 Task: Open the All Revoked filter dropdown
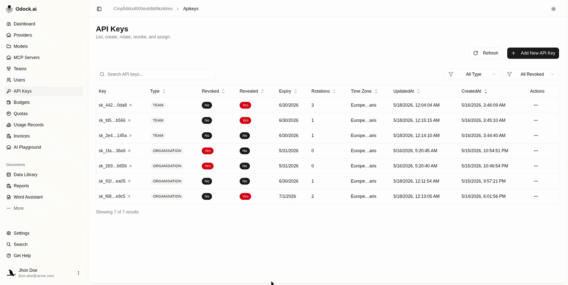(x=531, y=74)
